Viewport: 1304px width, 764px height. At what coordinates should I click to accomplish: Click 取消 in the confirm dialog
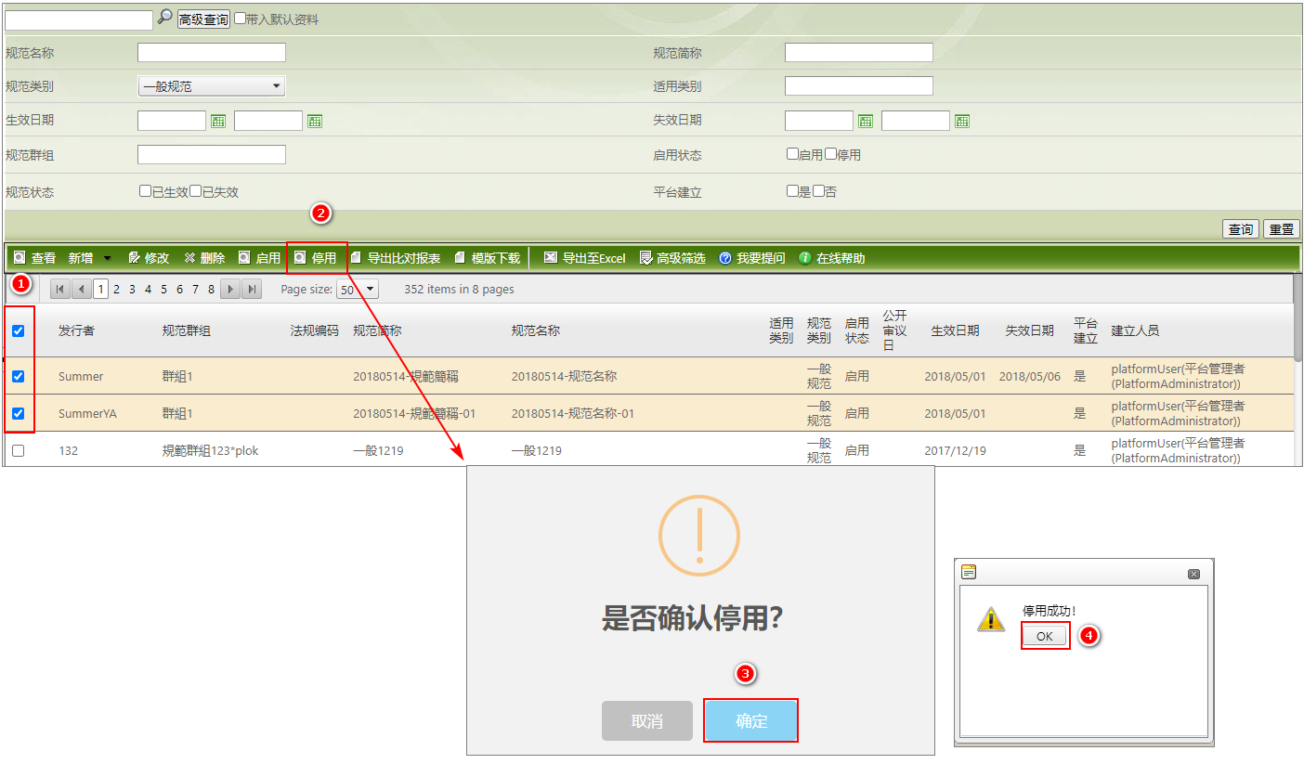(x=647, y=720)
